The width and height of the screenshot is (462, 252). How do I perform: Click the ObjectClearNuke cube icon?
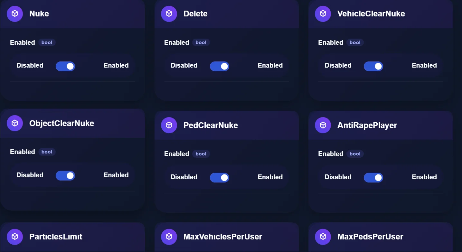coord(15,123)
